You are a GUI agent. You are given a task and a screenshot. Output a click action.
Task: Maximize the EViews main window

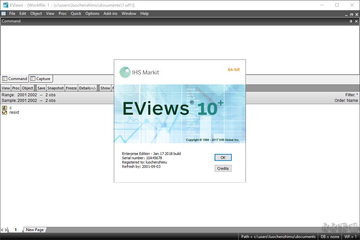(x=337, y=5)
